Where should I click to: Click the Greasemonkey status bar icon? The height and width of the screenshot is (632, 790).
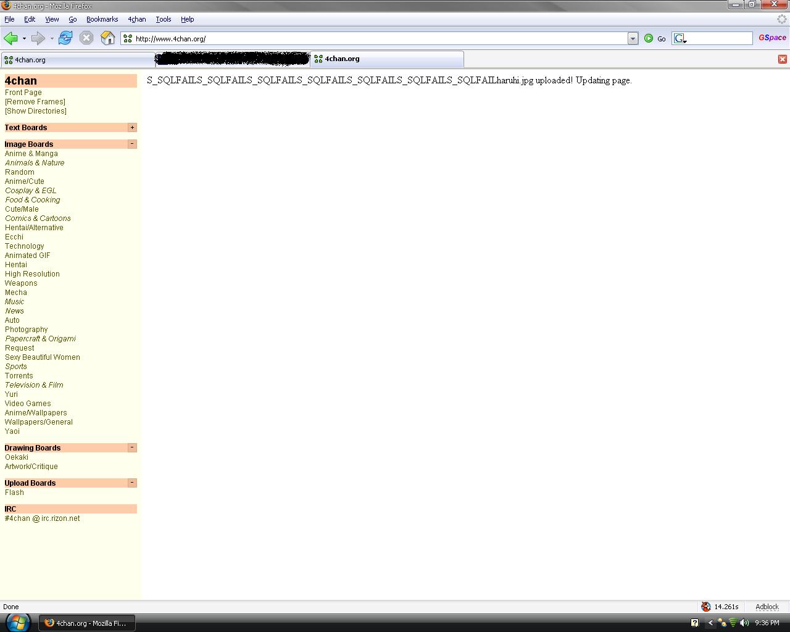click(x=706, y=607)
